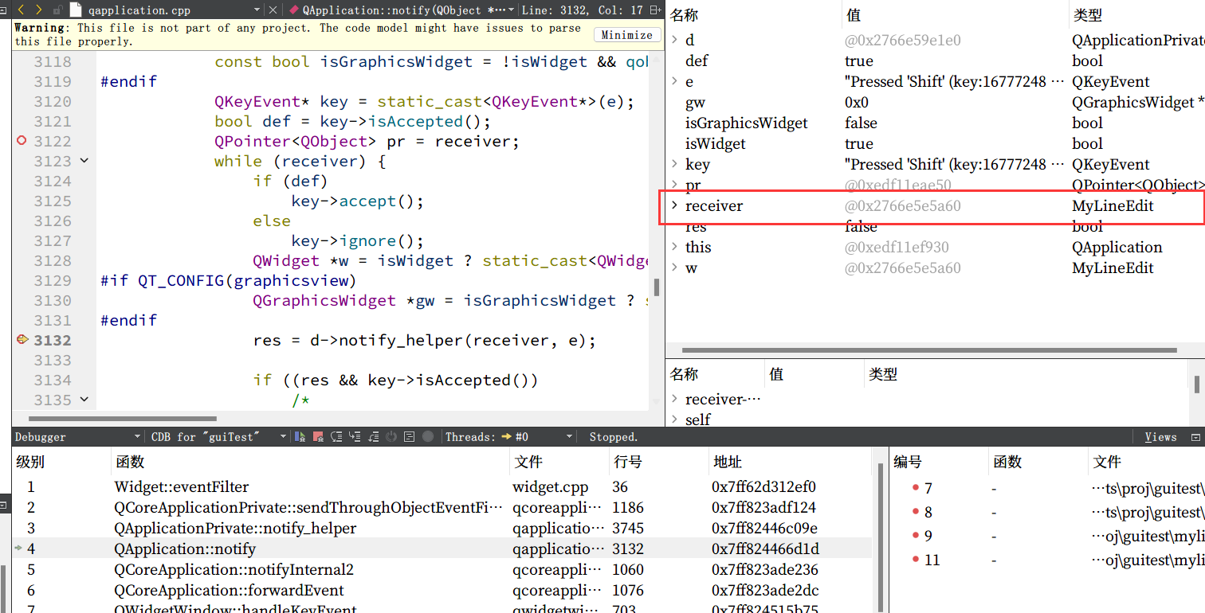Collapse the while block at line 3123

point(85,161)
